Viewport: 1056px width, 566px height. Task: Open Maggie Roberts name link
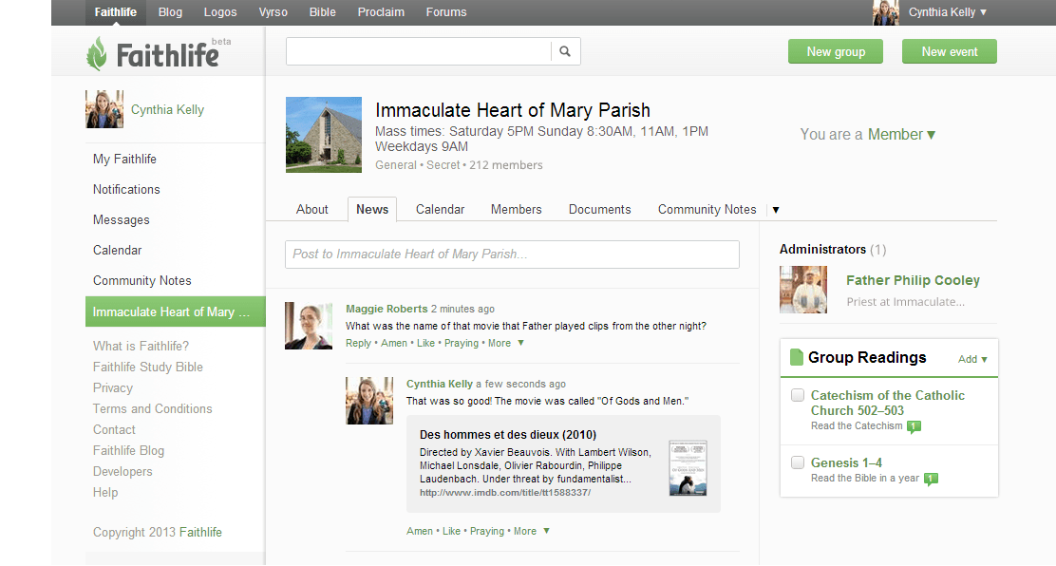click(x=387, y=309)
